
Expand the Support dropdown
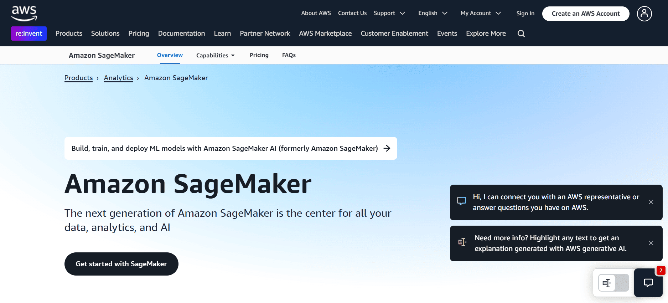[x=389, y=13]
